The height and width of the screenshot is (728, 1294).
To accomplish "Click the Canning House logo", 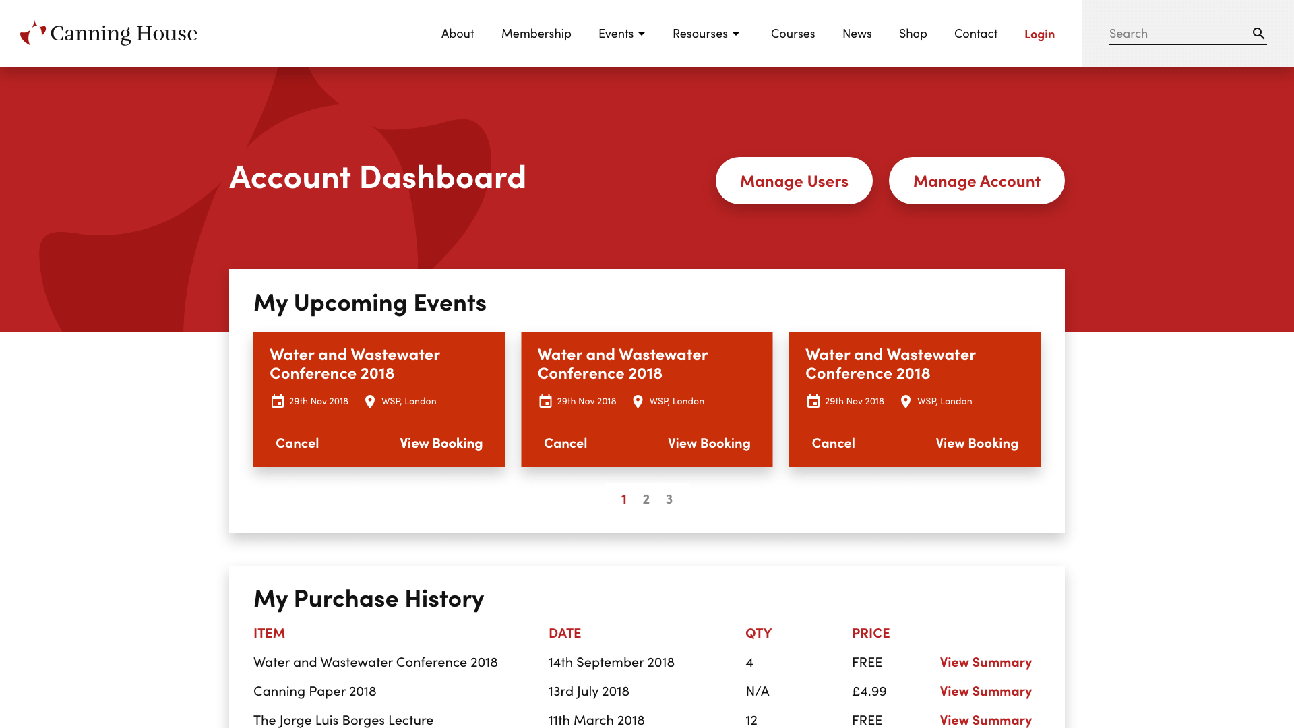I will tap(109, 33).
